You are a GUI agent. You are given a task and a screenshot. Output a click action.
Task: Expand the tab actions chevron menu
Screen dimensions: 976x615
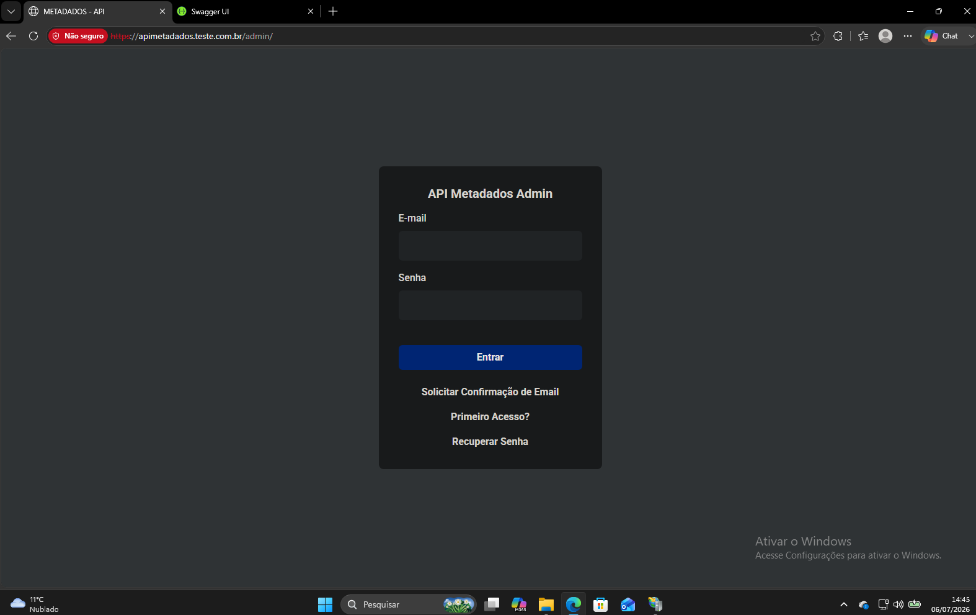pos(11,11)
